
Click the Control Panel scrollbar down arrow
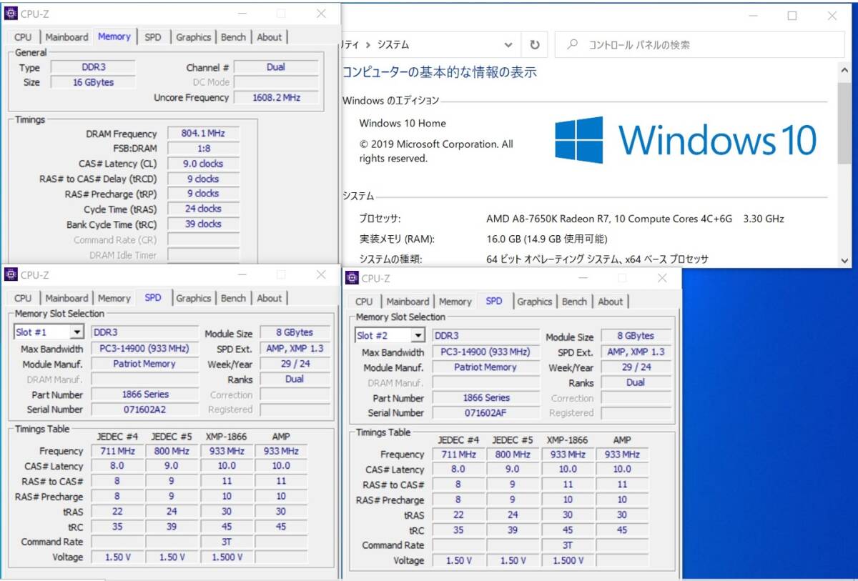coord(845,260)
